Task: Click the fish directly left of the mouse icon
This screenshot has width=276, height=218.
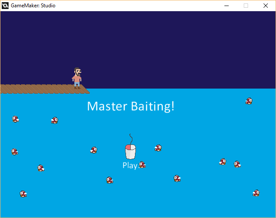Action: (94, 150)
